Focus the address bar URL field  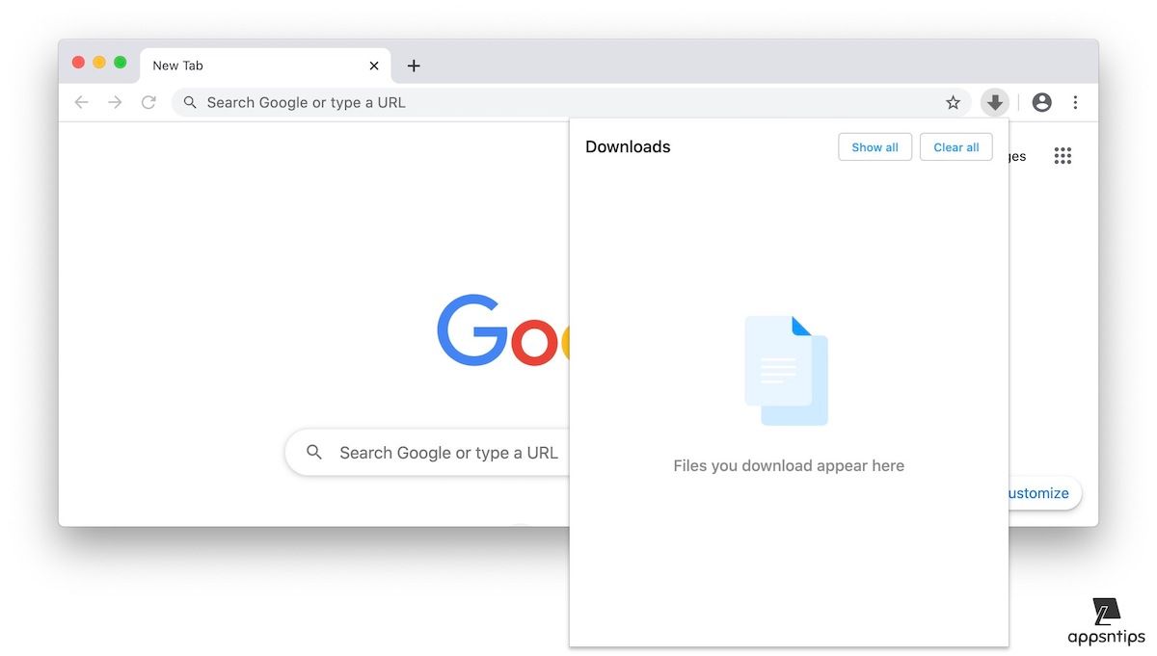(559, 102)
